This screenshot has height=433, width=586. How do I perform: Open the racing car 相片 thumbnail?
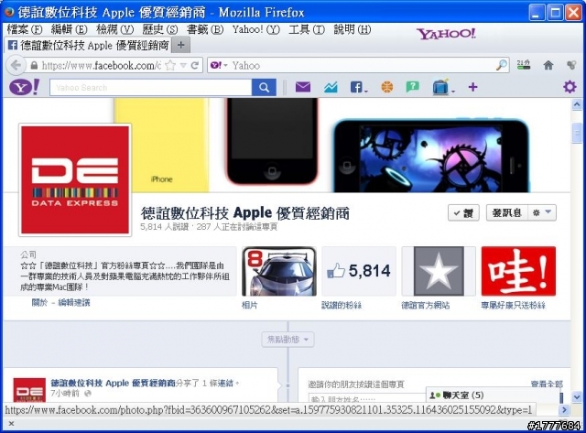(x=279, y=271)
